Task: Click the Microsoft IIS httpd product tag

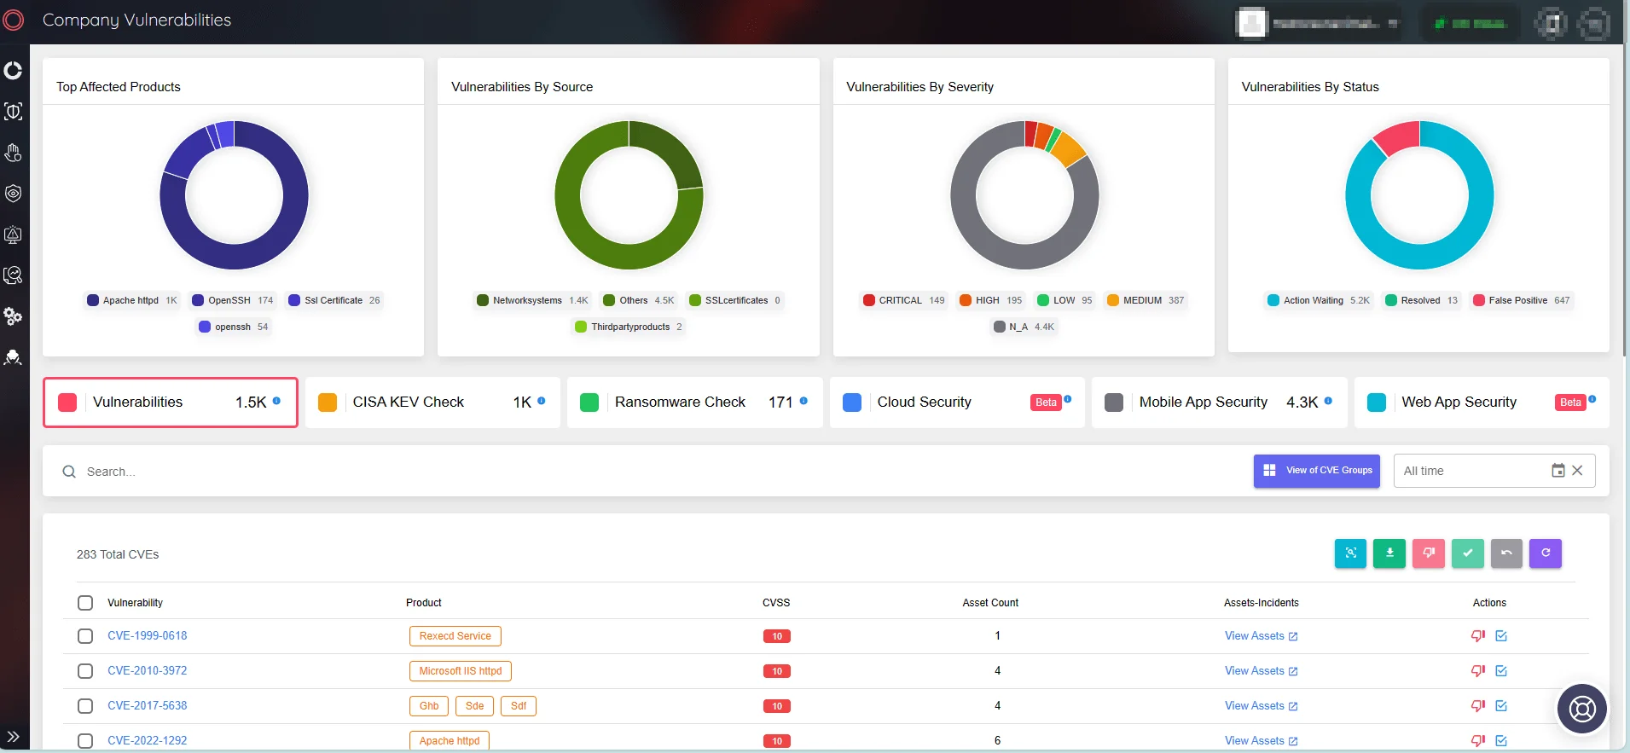Action: tap(461, 671)
